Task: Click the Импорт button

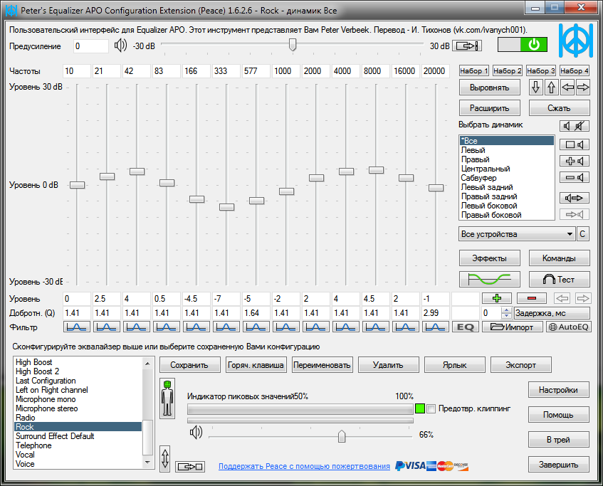Action: point(513,327)
